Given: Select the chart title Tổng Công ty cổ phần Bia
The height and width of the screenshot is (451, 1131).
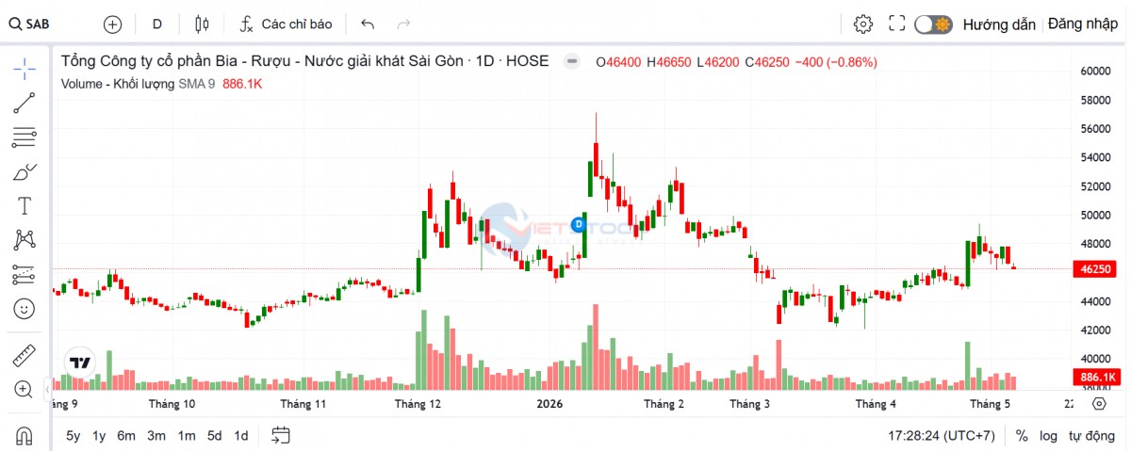Looking at the screenshot, I should (x=304, y=62).
